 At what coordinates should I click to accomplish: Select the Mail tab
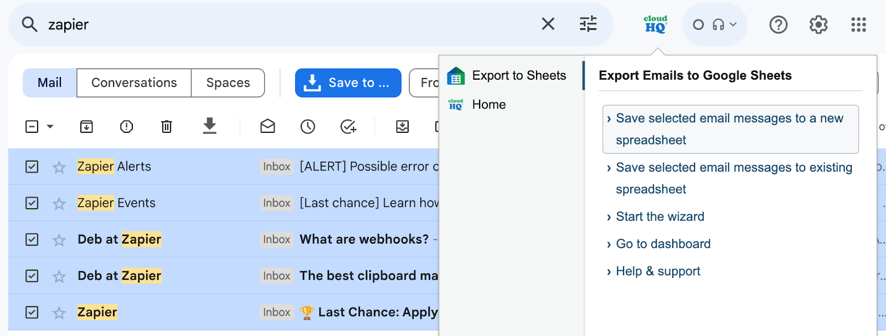click(x=49, y=82)
